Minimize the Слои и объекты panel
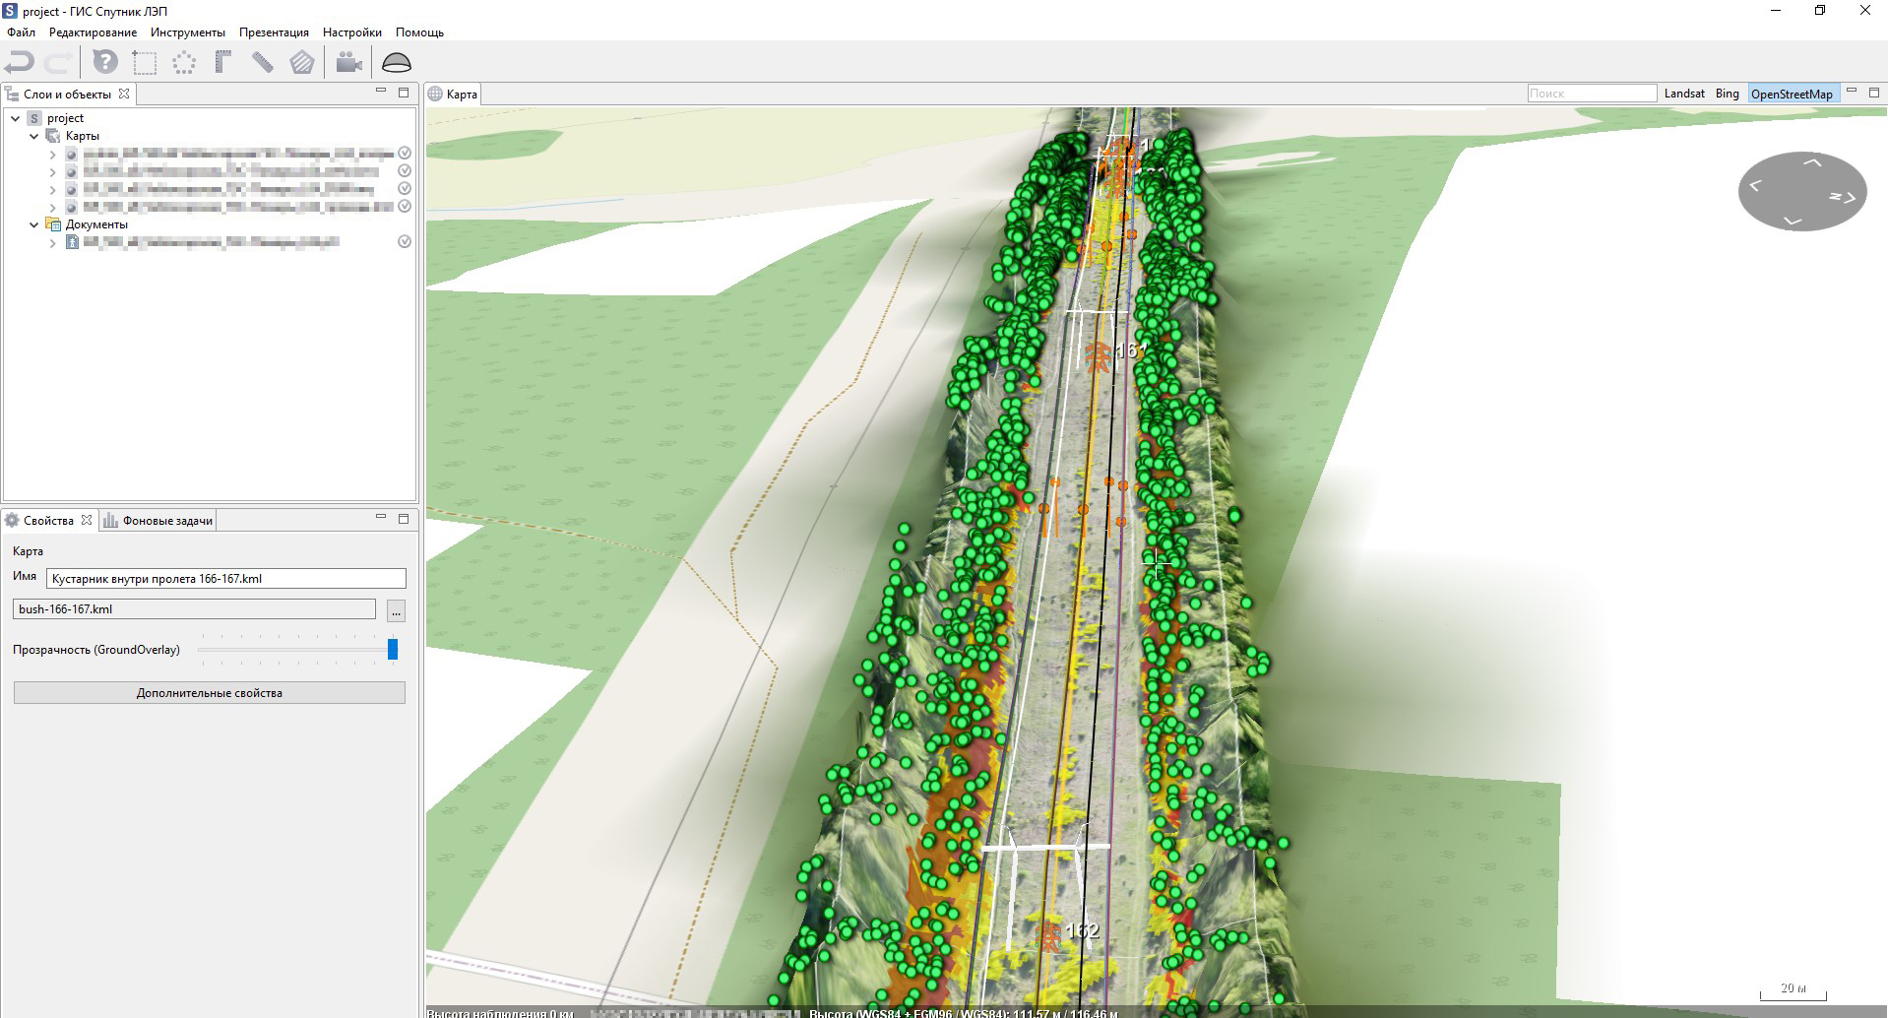1888x1018 pixels. (x=381, y=92)
